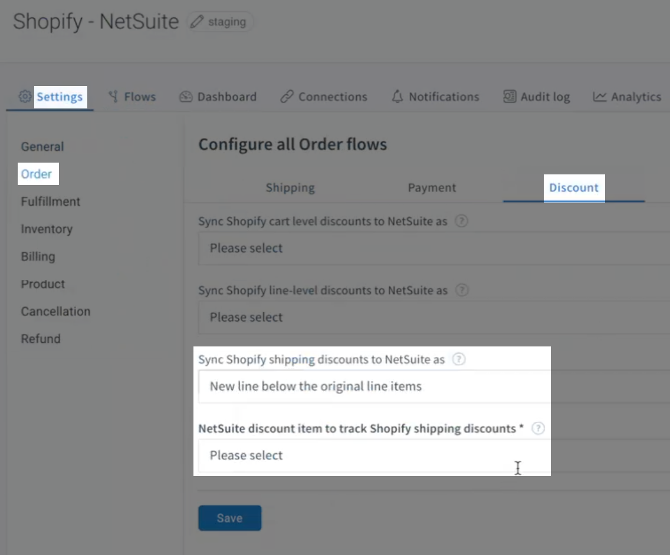Switch to the Payment tab
670x555 pixels.
pos(432,187)
